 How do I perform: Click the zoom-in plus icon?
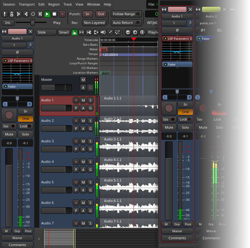tap(135, 32)
